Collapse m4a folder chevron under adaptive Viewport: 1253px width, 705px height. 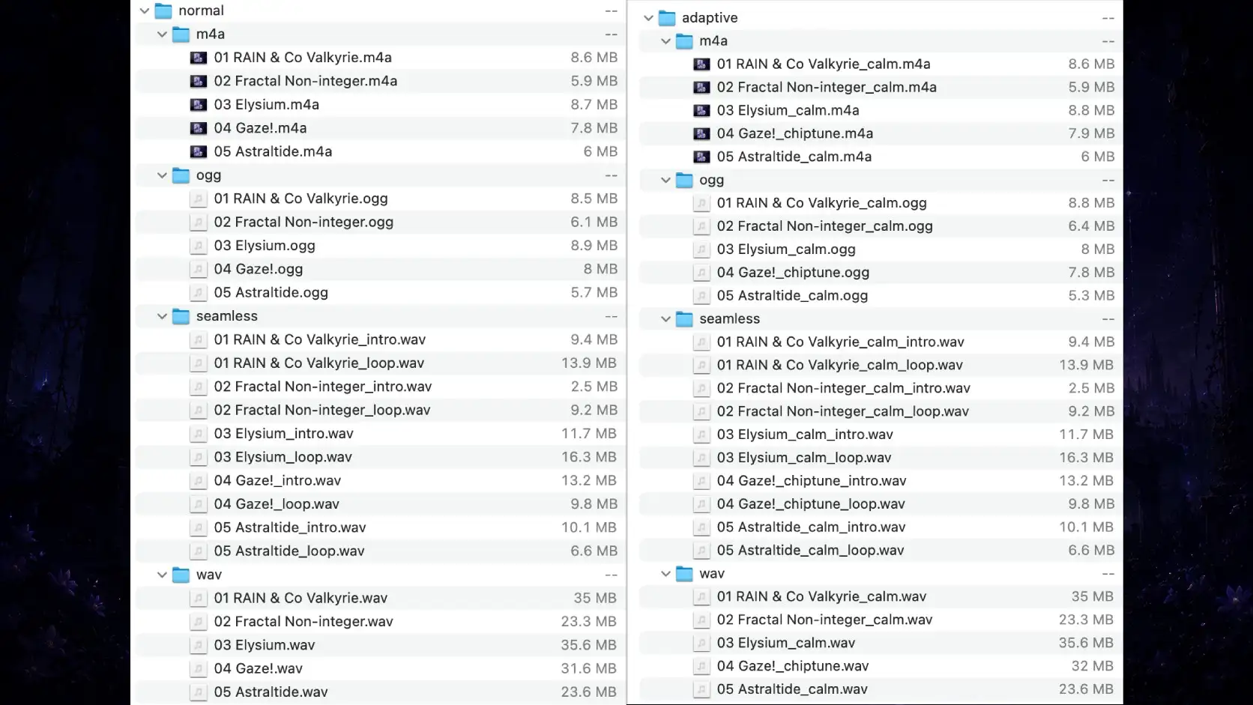[665, 41]
